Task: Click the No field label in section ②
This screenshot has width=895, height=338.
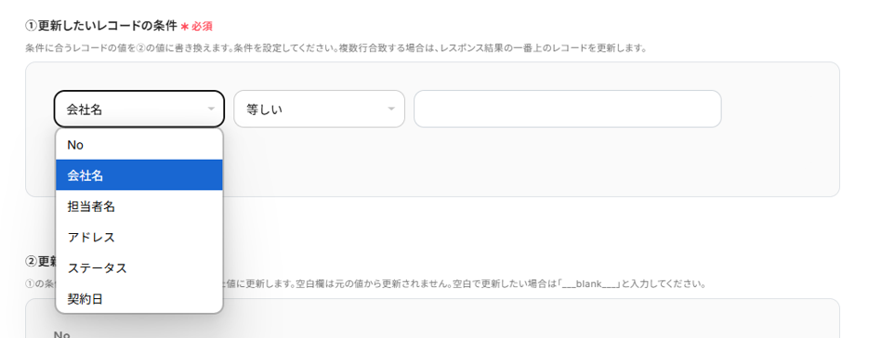Action: click(61, 334)
